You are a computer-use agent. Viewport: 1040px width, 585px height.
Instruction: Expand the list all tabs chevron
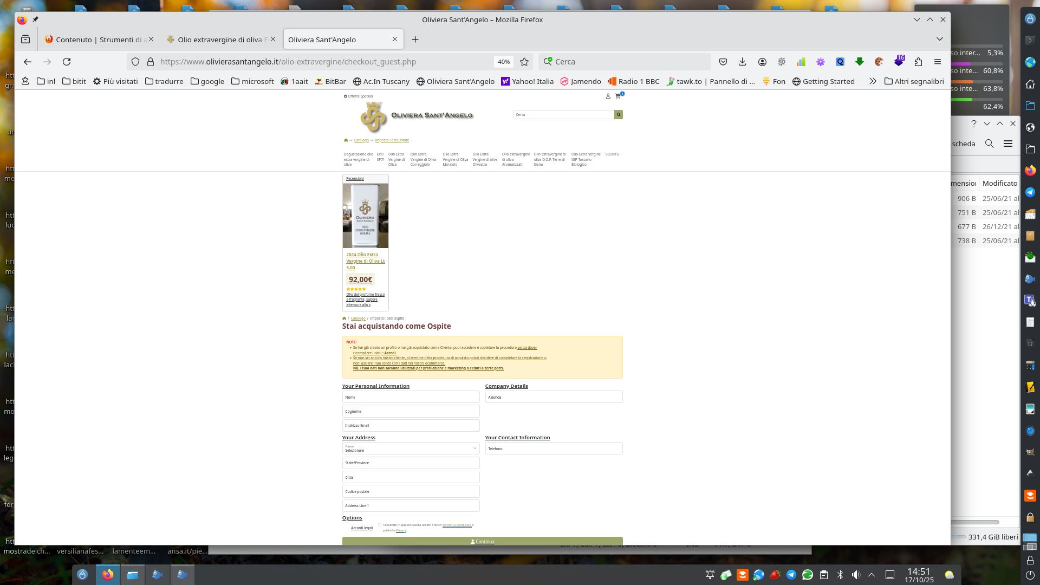(940, 39)
